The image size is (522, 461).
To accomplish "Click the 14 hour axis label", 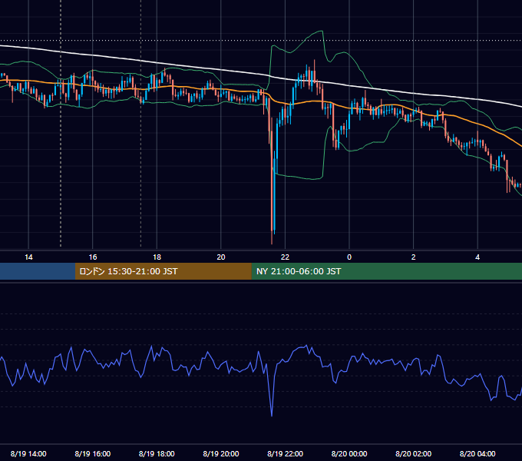I will click(28, 257).
